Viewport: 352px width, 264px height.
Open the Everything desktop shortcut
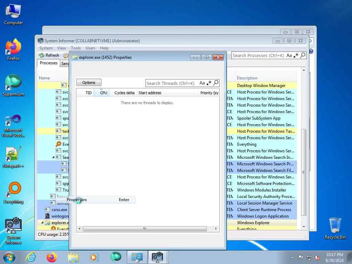[13, 192]
